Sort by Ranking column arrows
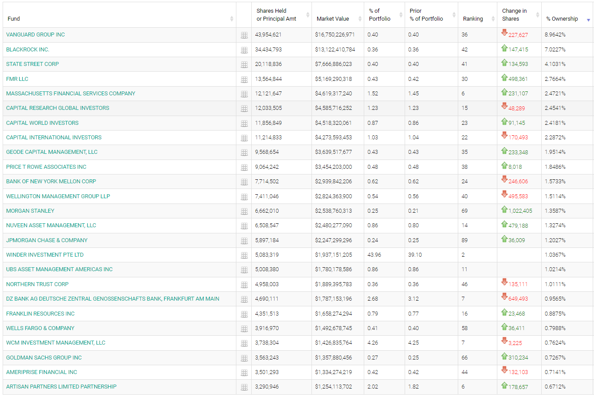This screenshot has width=594, height=396. point(493,19)
